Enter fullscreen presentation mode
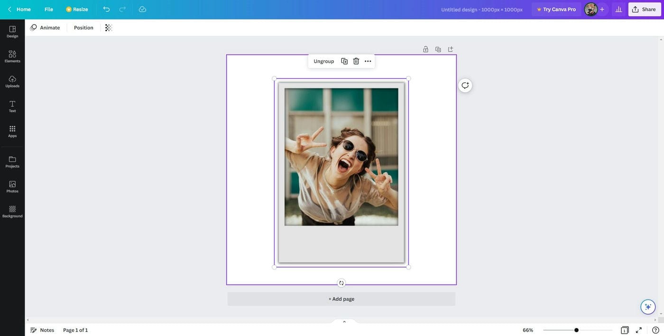 coord(639,330)
